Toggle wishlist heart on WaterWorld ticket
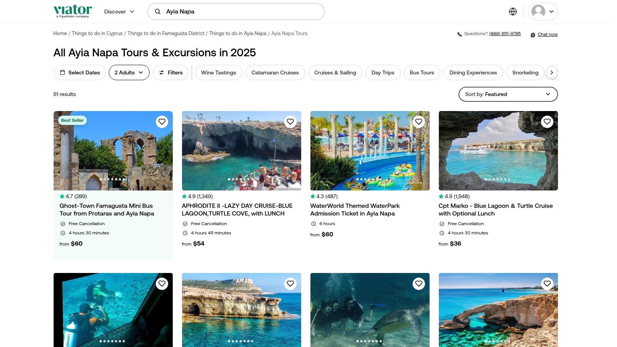Viewport: 617px width, 347px height. tap(419, 122)
